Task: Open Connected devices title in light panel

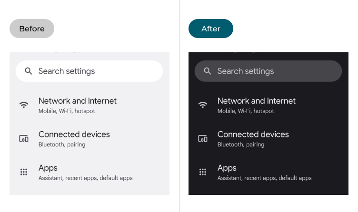Action: click(74, 135)
